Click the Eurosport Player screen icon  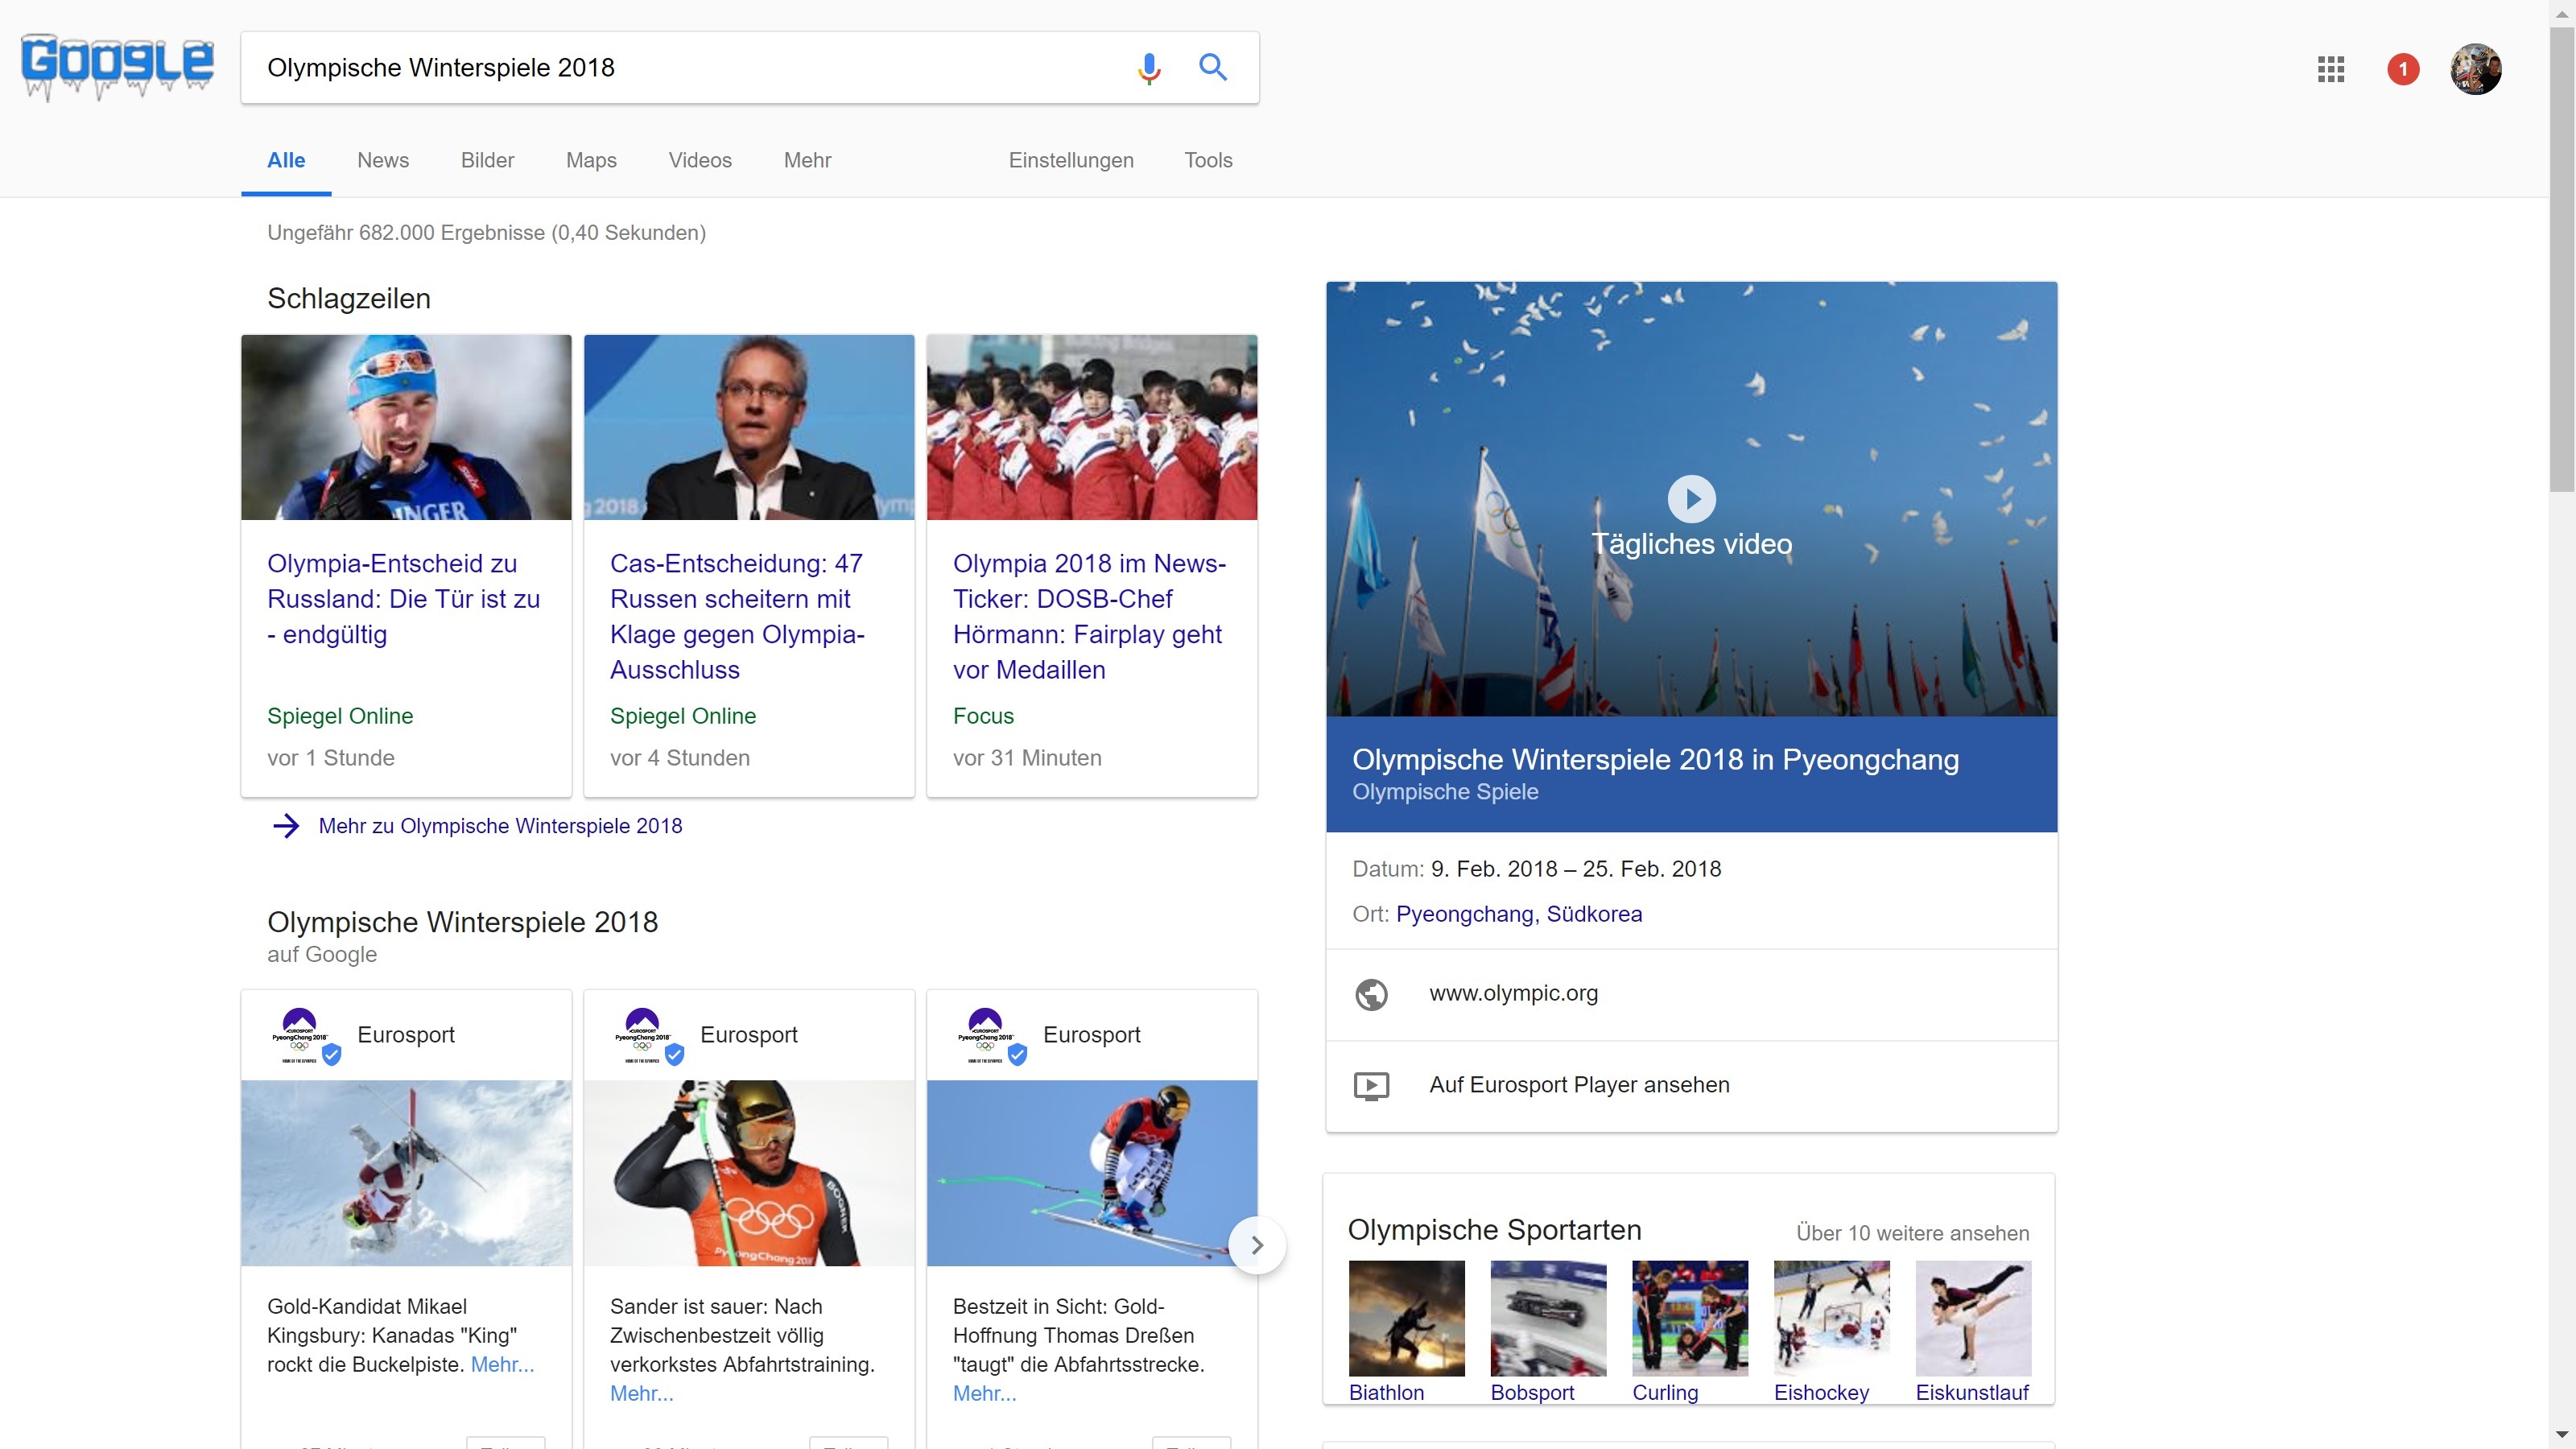point(1371,1085)
